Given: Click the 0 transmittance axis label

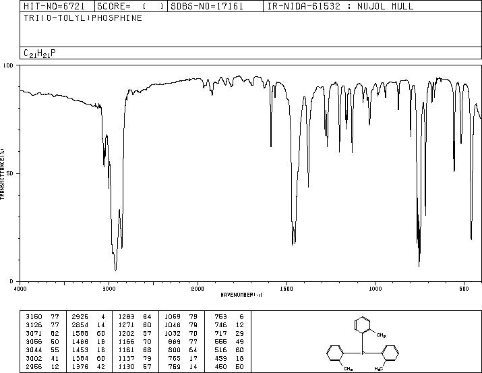Looking at the screenshot, I should 11,281.
